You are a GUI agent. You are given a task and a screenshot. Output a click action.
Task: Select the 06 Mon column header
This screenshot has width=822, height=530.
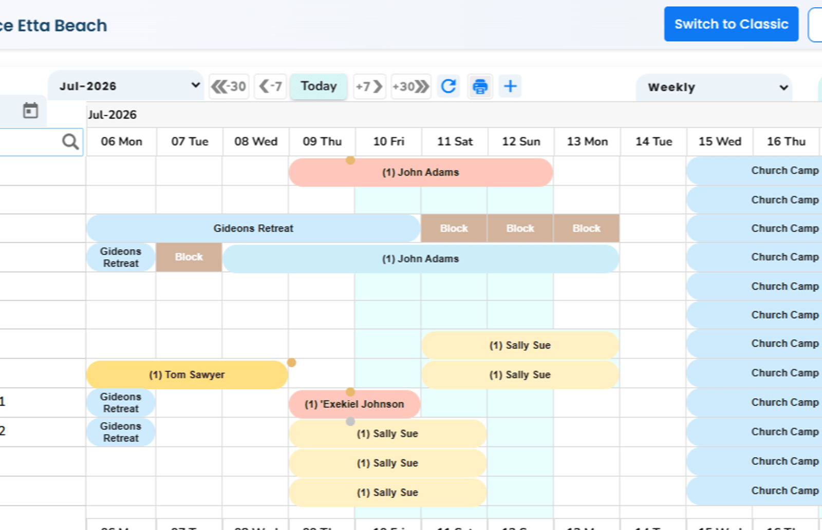click(121, 142)
